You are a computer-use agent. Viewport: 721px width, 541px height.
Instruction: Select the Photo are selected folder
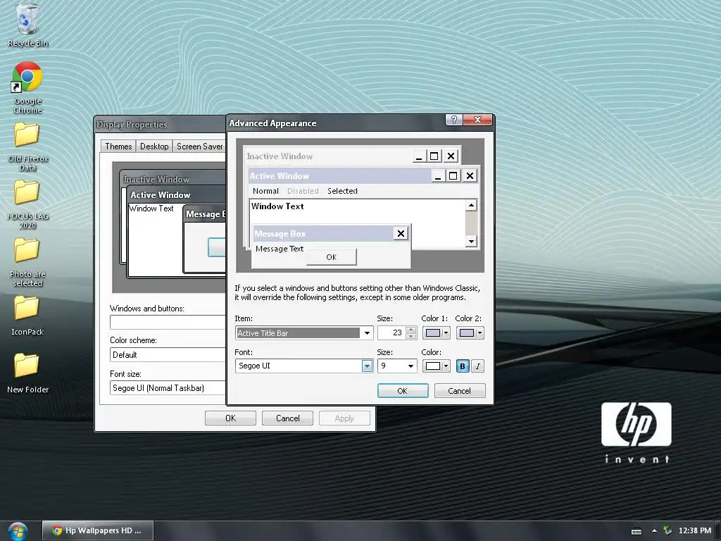tap(27, 263)
